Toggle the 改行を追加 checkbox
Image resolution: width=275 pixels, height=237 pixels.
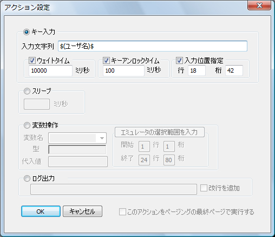(x=204, y=188)
